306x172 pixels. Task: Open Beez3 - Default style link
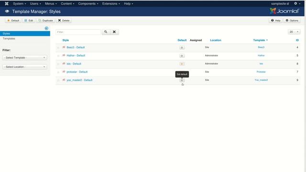pos(76,47)
